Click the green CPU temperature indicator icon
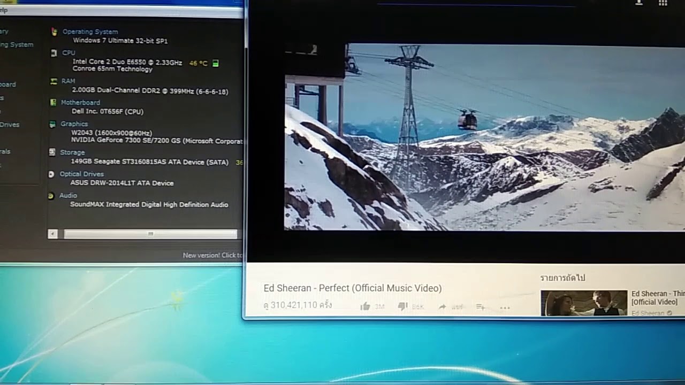 coord(216,63)
